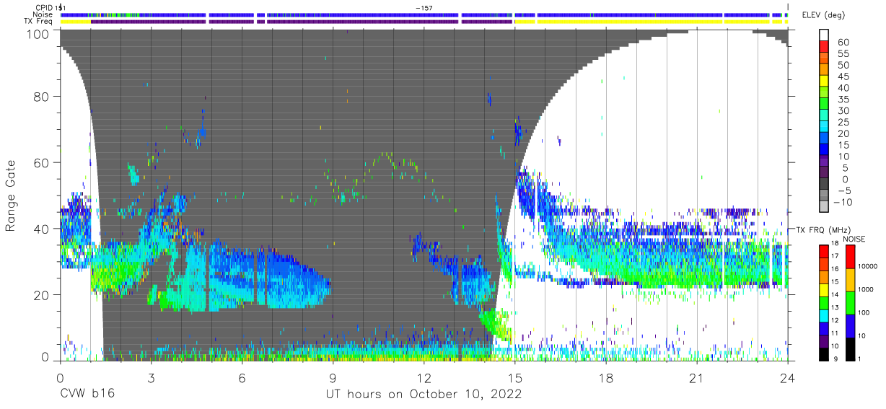This screenshot has height=409, width=886.
Task: Pick the black bottom segment of TX FRQ bar
Action: (x=824, y=353)
